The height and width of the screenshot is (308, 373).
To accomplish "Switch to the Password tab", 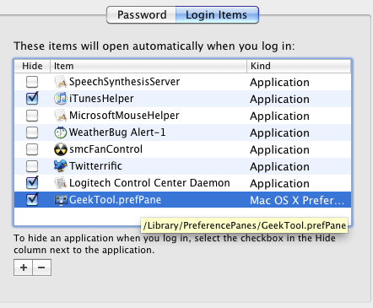I will point(142,14).
